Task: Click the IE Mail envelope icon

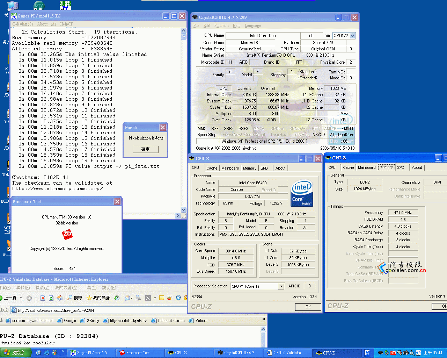Action: pos(127,298)
